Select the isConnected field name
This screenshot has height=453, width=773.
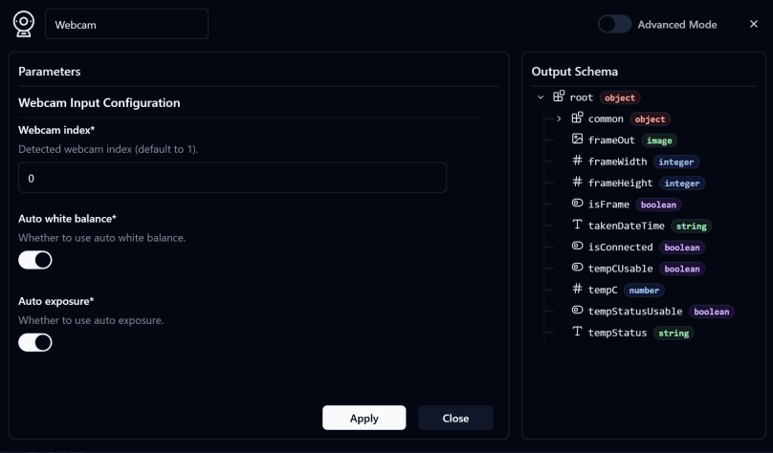point(620,248)
